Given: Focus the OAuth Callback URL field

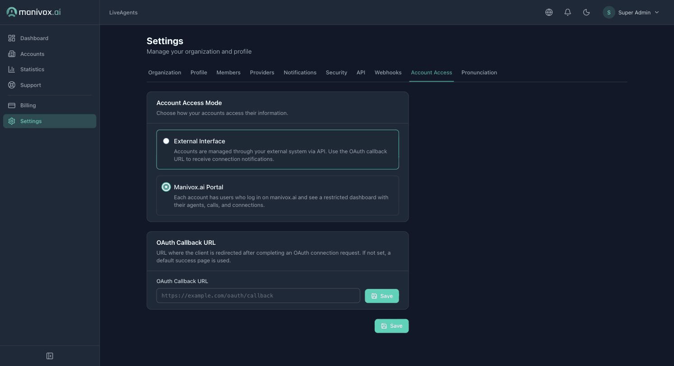Looking at the screenshot, I should [x=258, y=296].
